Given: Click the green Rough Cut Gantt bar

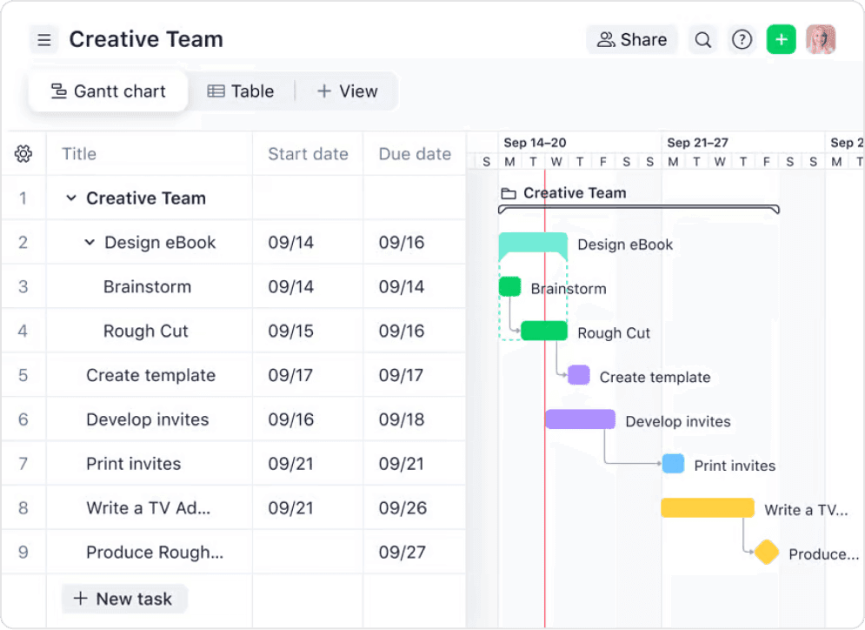Looking at the screenshot, I should (544, 331).
